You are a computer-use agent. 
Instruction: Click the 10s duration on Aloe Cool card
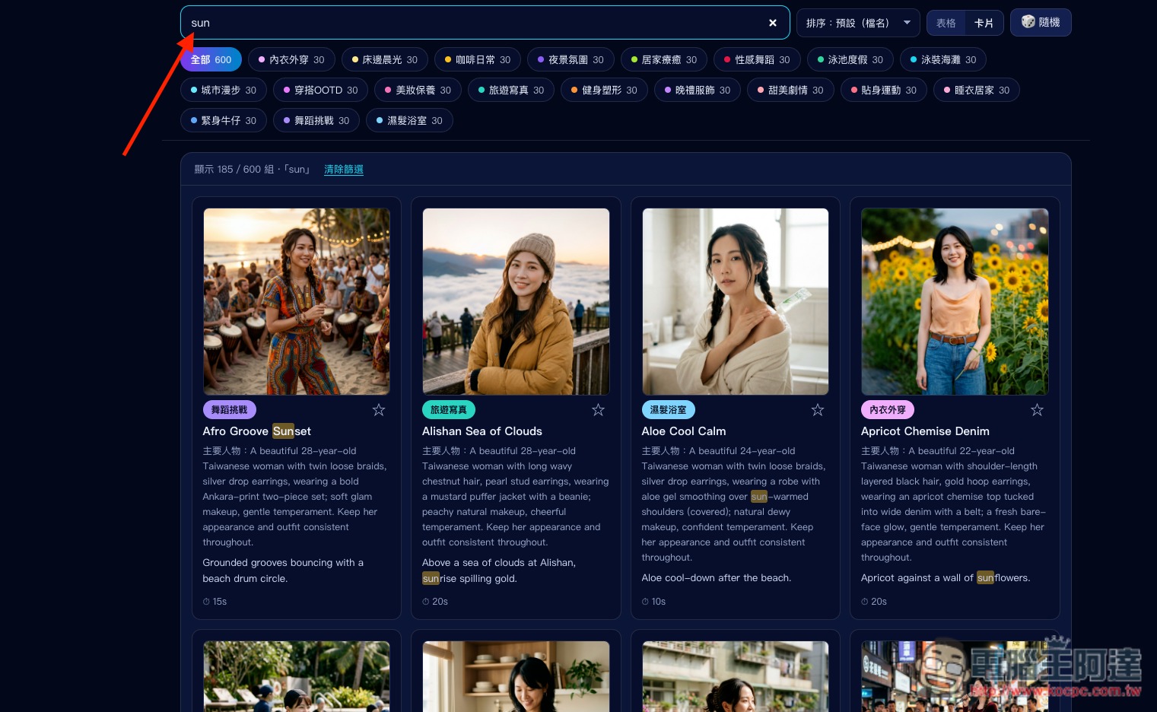(x=654, y=602)
